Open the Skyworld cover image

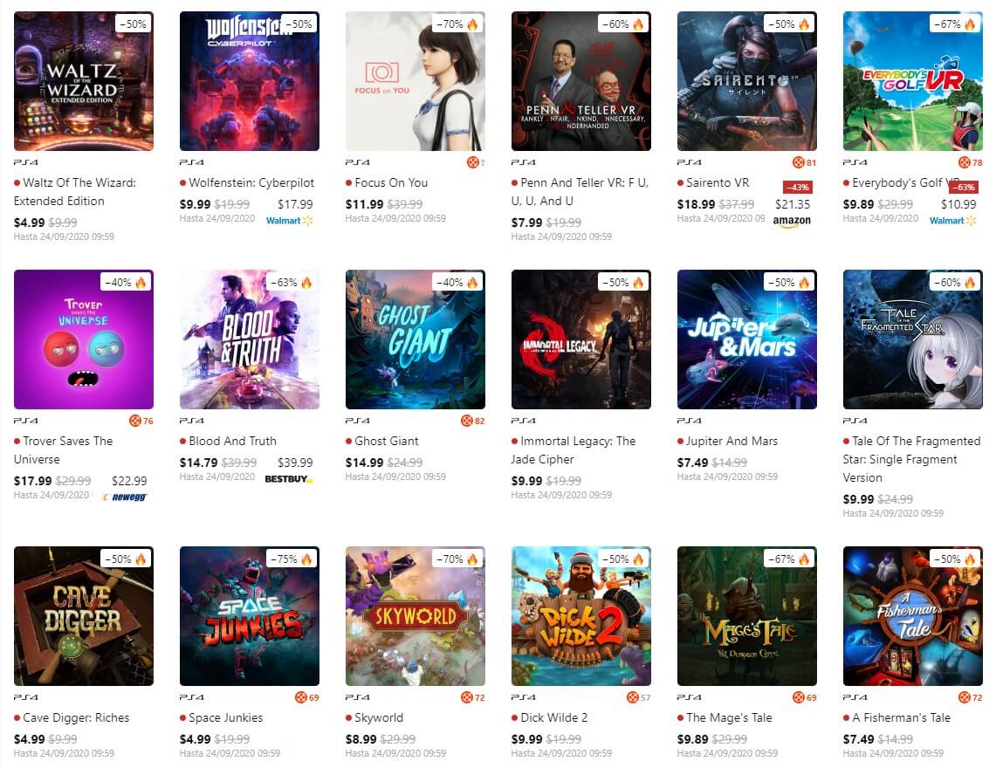point(416,616)
